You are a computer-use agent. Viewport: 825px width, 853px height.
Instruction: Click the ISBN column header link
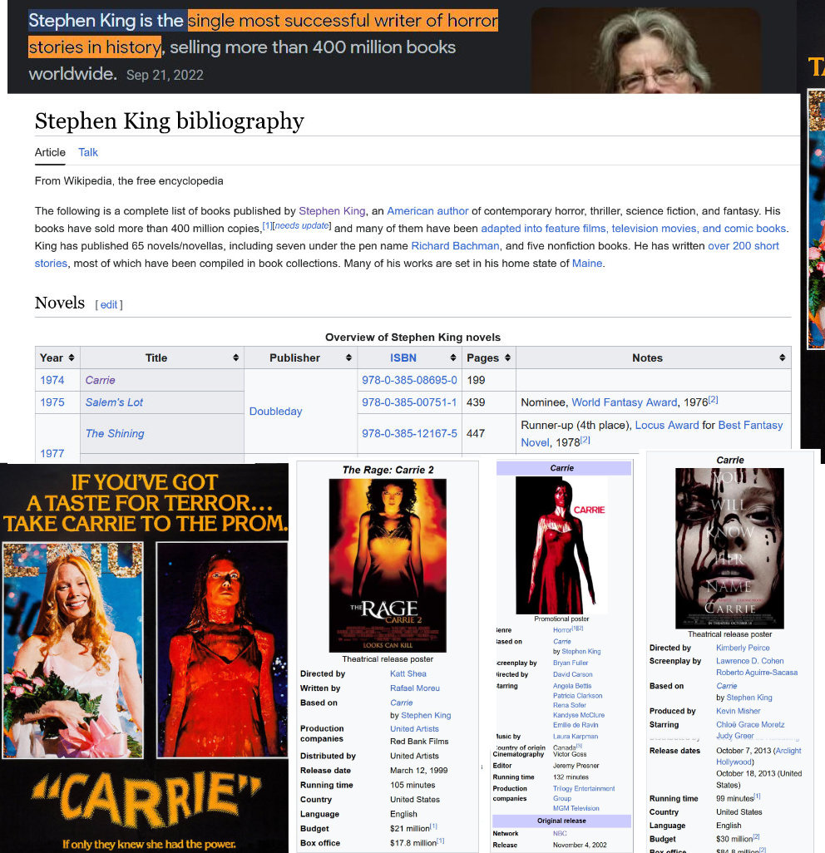coord(403,358)
